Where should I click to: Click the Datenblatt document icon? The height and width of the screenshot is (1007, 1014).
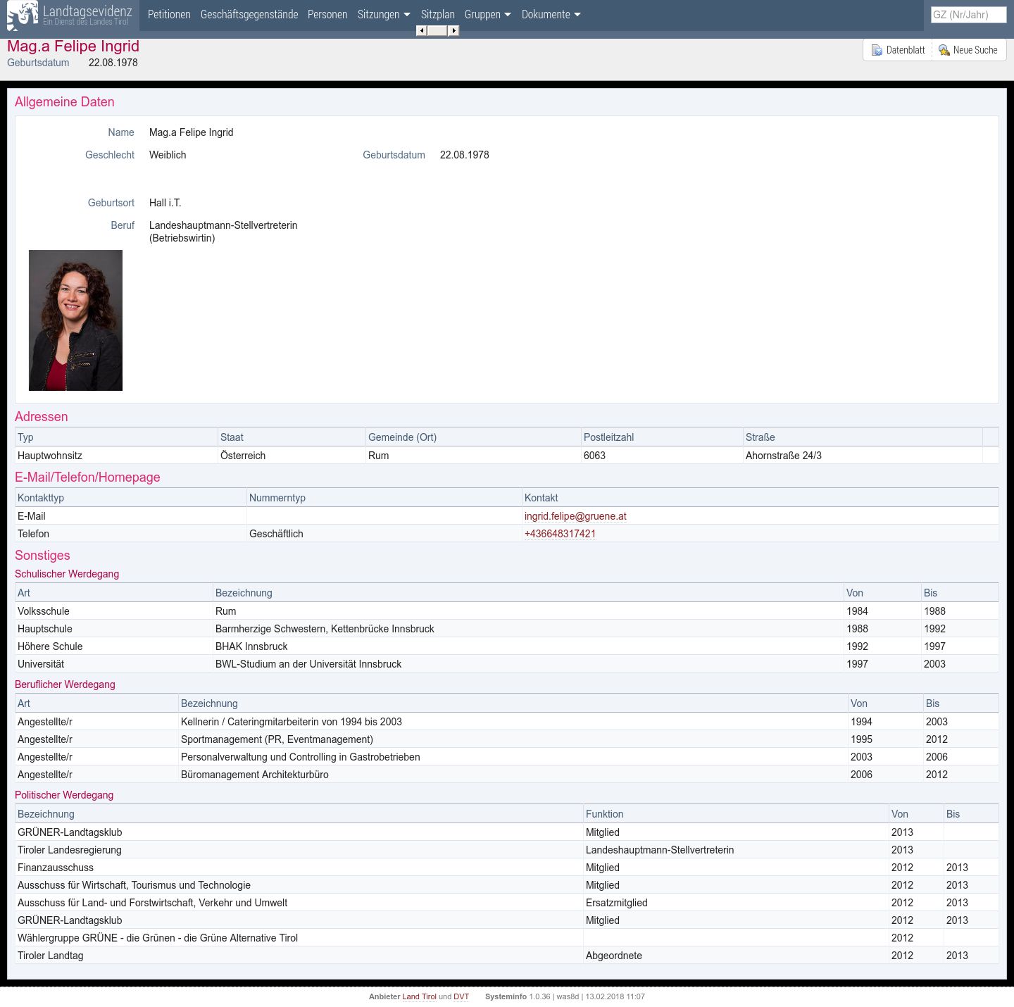coord(877,50)
